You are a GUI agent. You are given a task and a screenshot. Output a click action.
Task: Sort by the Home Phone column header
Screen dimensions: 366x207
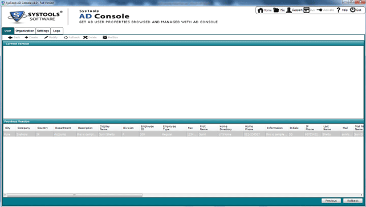pos(254,128)
